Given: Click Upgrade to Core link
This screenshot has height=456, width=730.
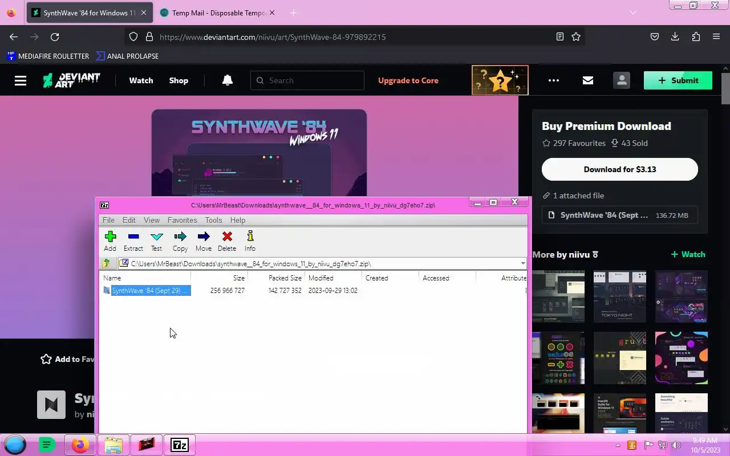Looking at the screenshot, I should click(408, 80).
